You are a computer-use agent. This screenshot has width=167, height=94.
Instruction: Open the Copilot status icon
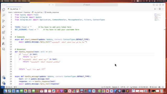159,87
